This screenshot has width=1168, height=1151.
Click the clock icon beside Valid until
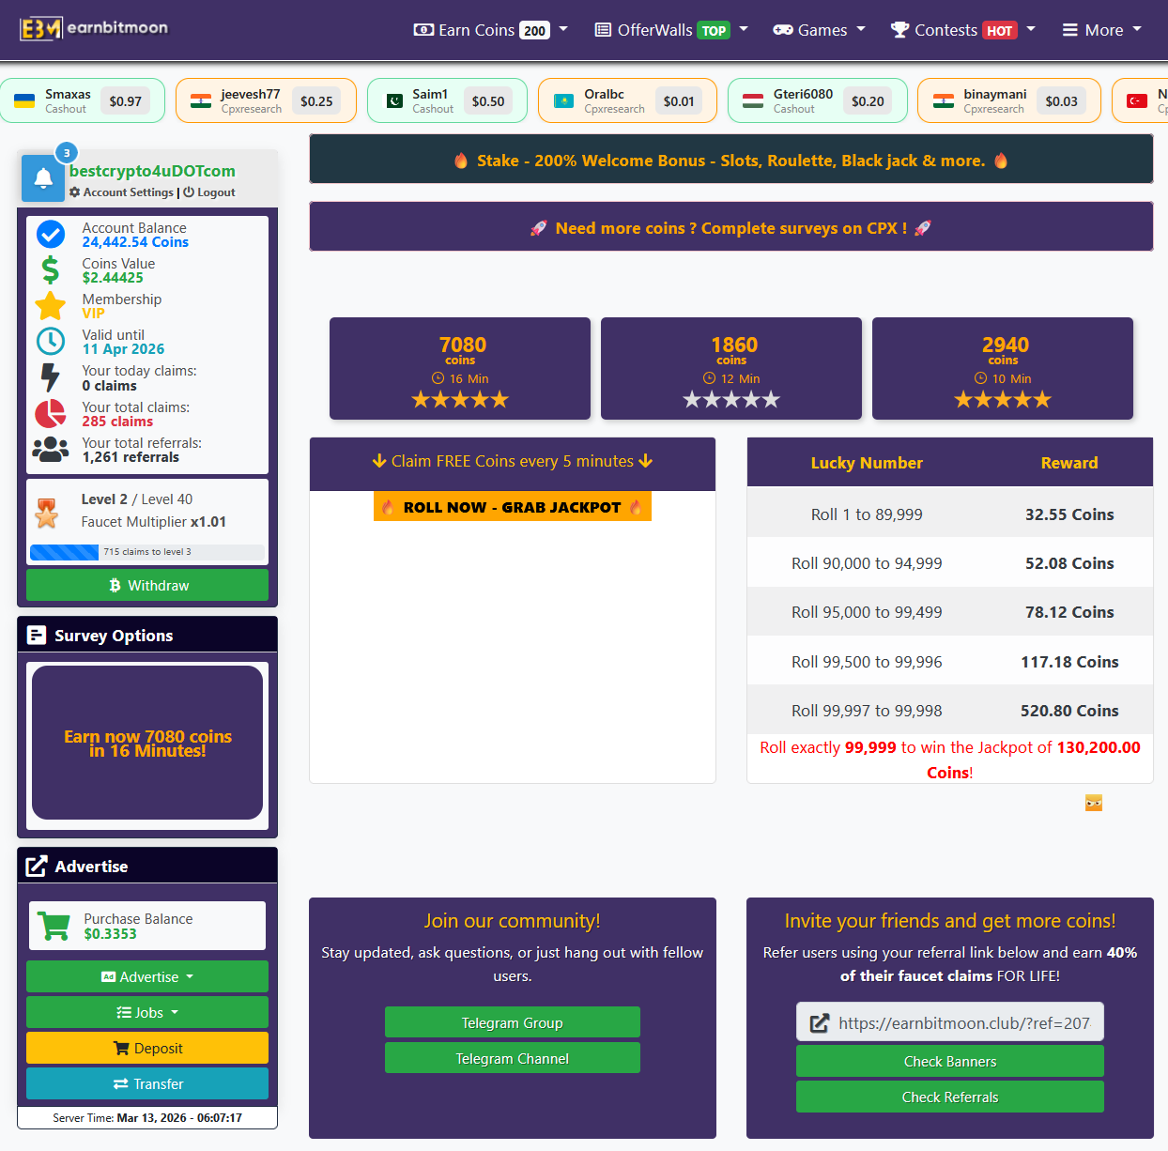click(x=50, y=341)
